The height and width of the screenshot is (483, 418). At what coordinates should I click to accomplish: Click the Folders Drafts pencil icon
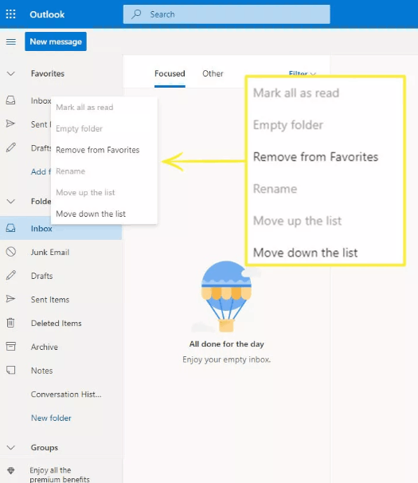pyautogui.click(x=11, y=276)
